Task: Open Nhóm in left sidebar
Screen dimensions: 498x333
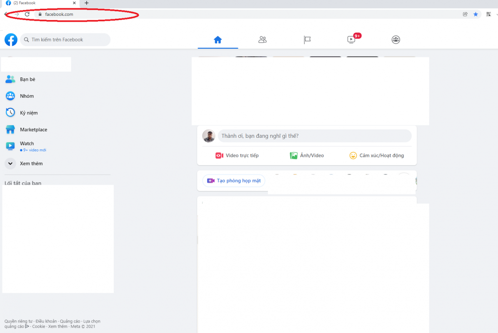Action: [27, 96]
